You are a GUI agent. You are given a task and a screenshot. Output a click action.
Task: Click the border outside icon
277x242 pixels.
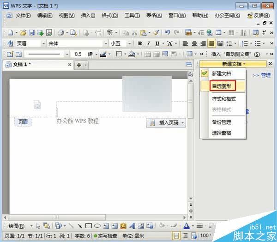coord(119,54)
